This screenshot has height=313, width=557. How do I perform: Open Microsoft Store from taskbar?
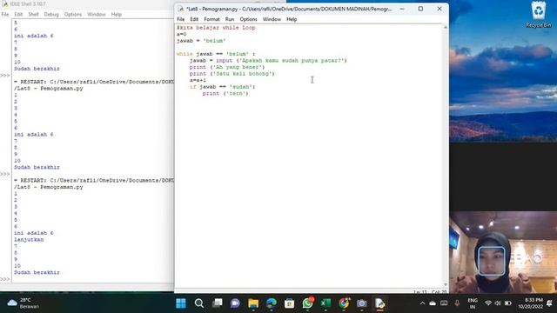click(x=290, y=303)
